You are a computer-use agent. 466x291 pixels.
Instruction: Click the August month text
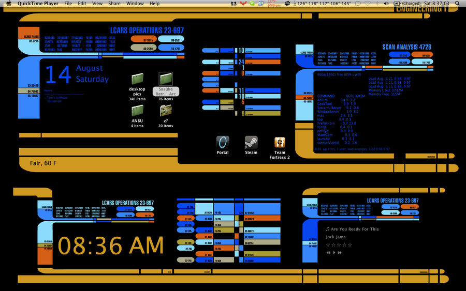click(90, 68)
